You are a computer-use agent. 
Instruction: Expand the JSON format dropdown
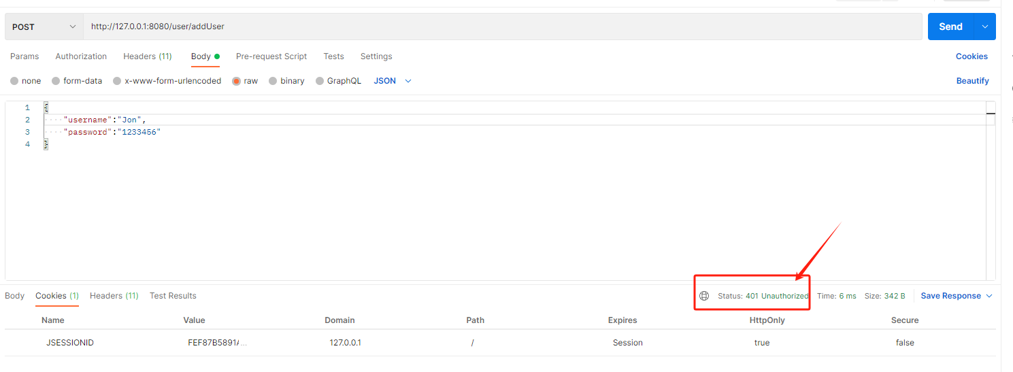[x=393, y=81]
